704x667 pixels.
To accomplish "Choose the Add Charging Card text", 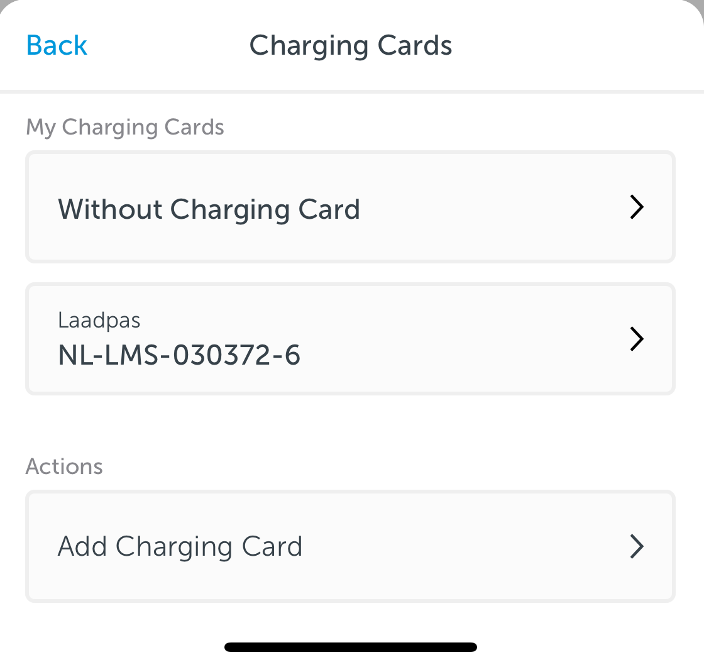I will point(180,548).
